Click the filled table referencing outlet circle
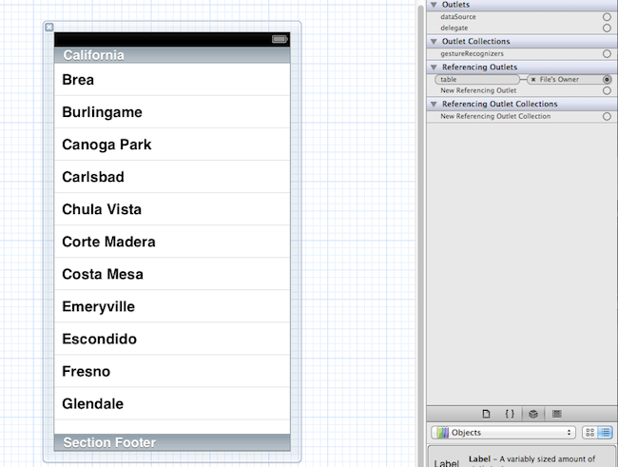Image resolution: width=618 pixels, height=467 pixels. pos(607,80)
